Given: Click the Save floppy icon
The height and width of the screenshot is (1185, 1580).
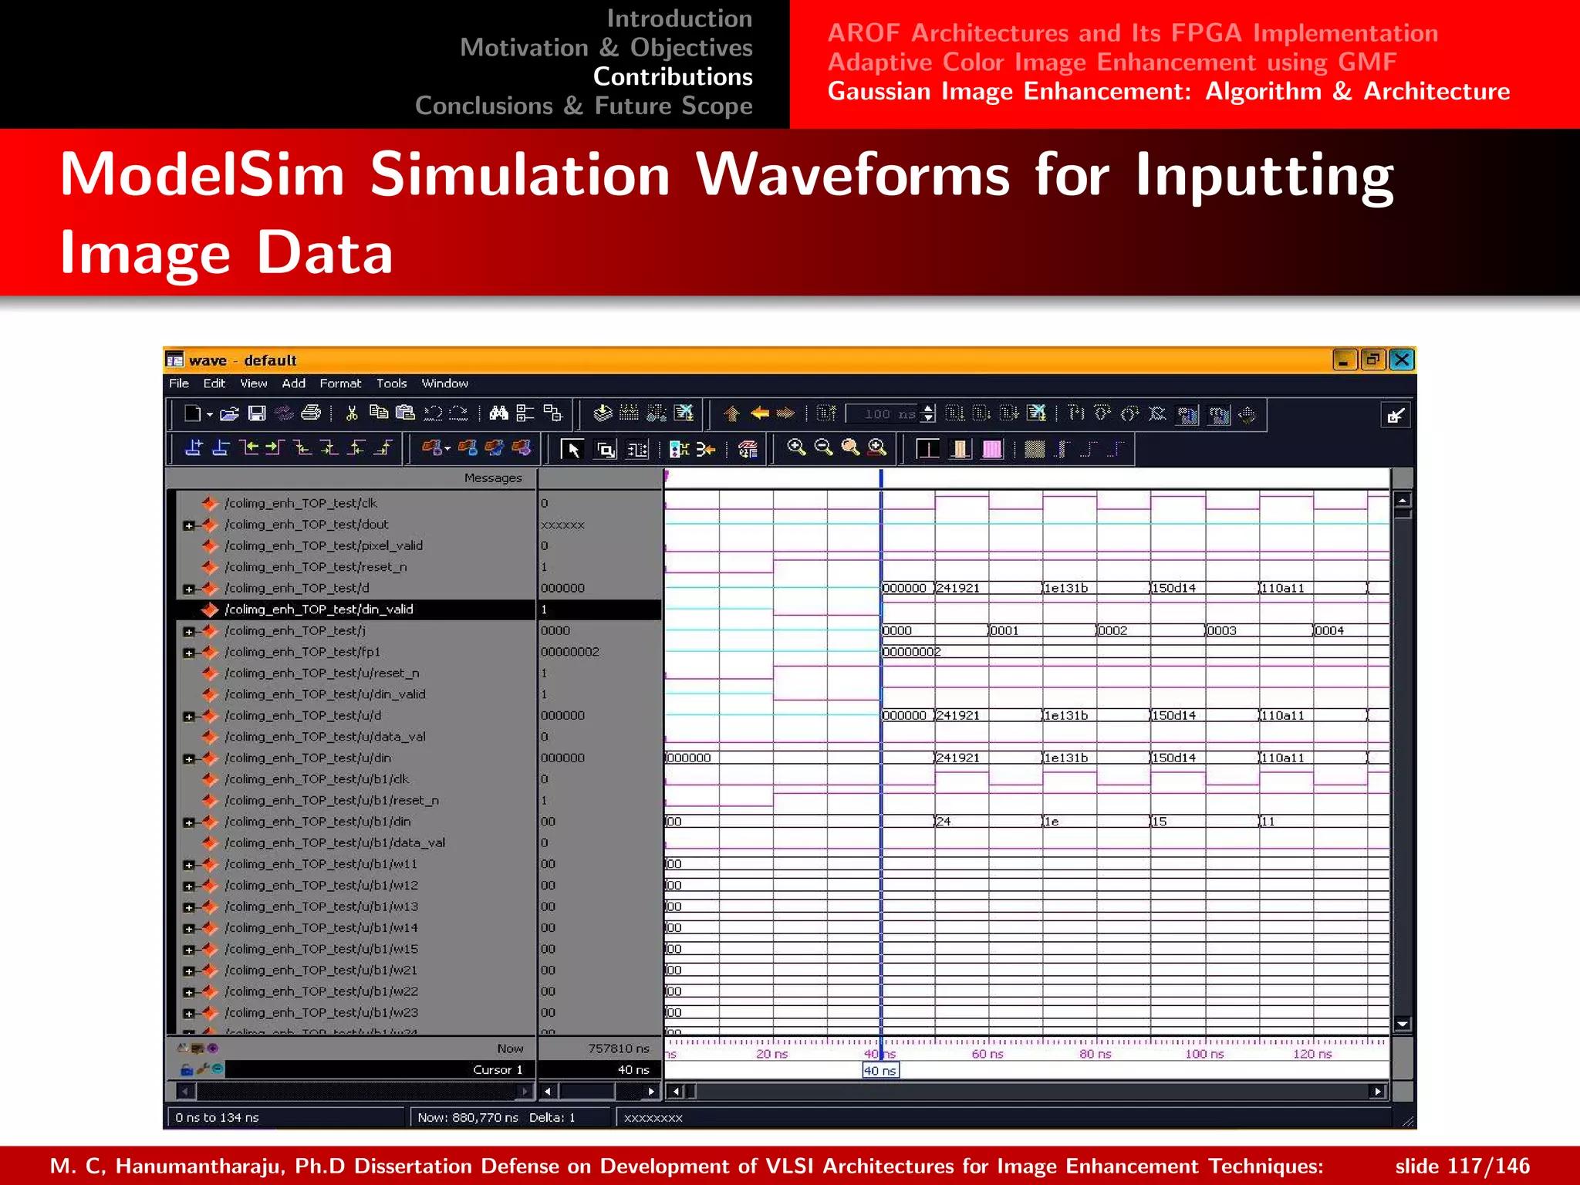Looking at the screenshot, I should (257, 414).
